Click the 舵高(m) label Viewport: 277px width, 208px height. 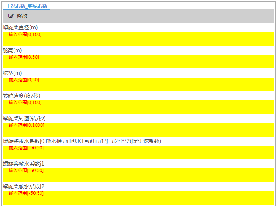(x=12, y=50)
